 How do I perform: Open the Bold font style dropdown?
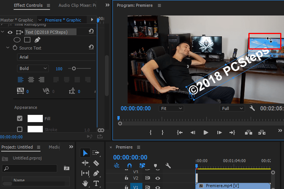33,68
